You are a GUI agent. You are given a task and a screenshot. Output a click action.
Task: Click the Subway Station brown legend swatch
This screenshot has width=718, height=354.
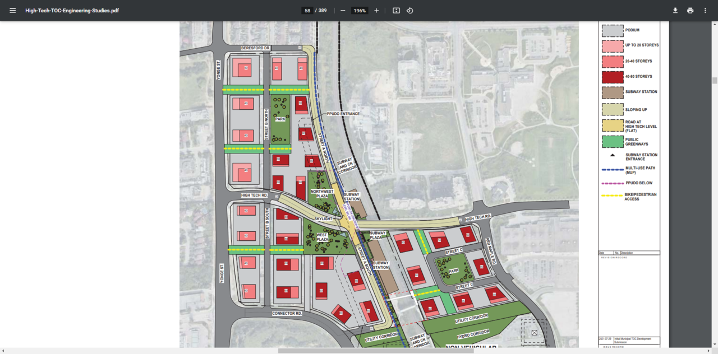coord(612,92)
